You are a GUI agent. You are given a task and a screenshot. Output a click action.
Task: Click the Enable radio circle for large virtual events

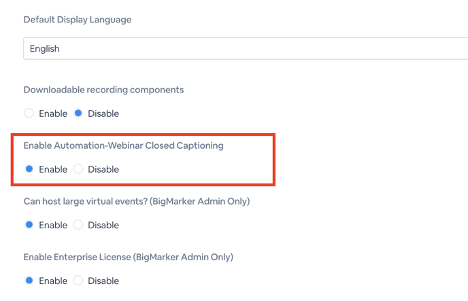[x=29, y=225]
